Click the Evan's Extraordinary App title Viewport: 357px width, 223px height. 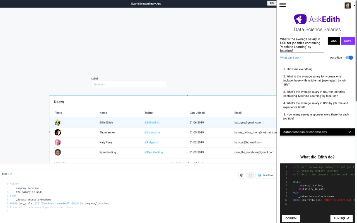click(146, 4)
